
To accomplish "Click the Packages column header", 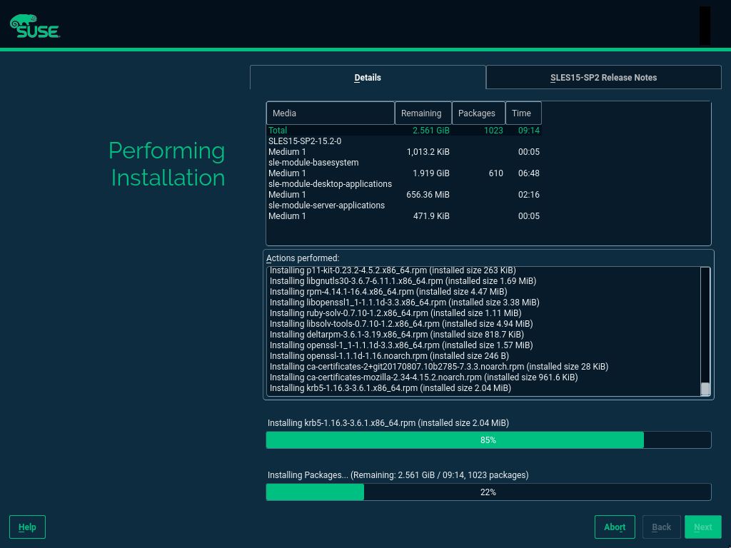I will (478, 113).
